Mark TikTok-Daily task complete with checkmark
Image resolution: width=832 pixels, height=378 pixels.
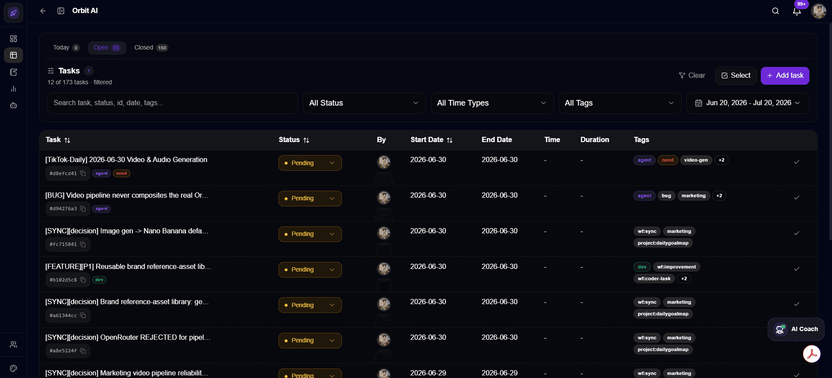click(796, 162)
